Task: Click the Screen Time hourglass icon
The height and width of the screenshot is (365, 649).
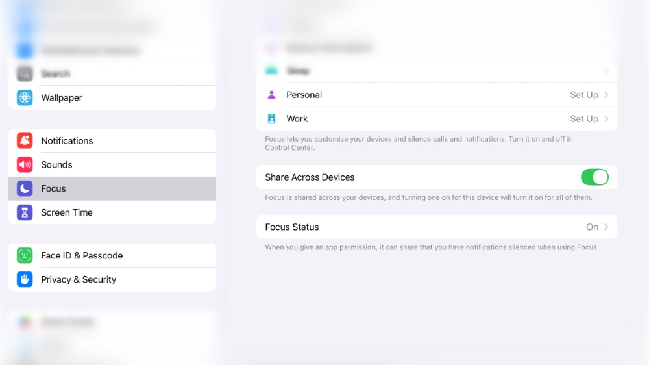Action: (25, 212)
